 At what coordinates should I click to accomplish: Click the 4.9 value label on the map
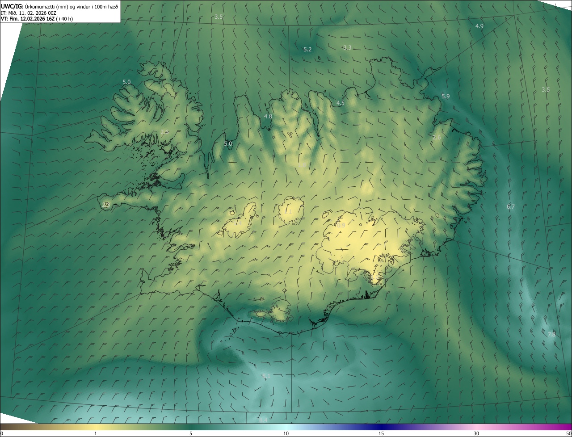click(x=479, y=26)
